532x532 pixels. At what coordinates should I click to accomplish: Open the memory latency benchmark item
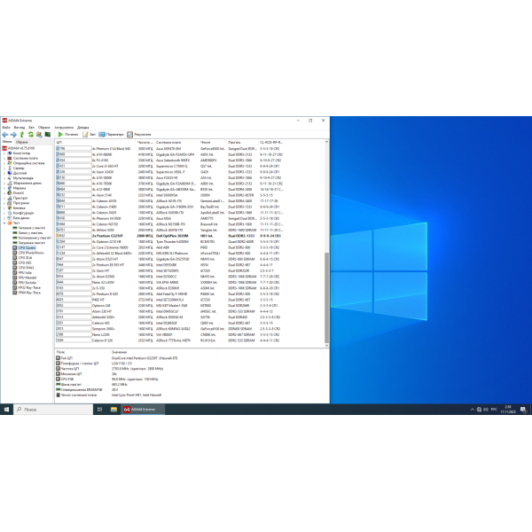(29, 243)
